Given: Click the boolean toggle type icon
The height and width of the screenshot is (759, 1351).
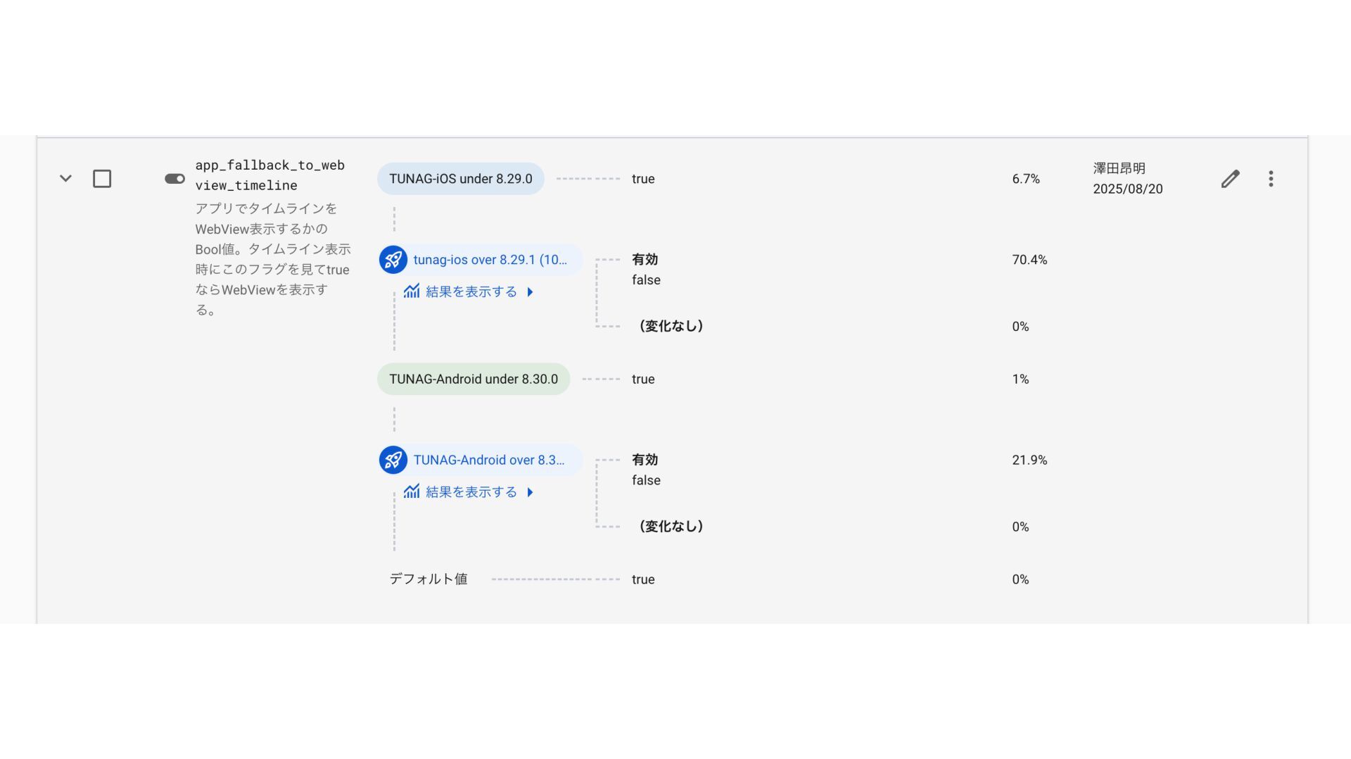Looking at the screenshot, I should tap(175, 179).
